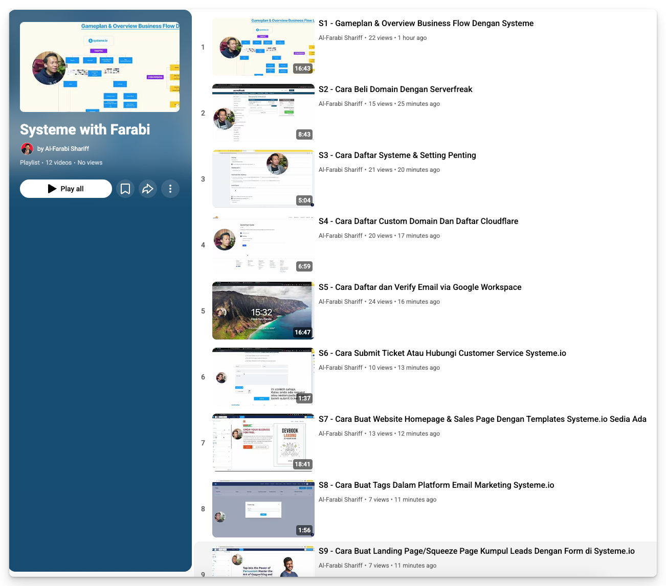Click channel name under S7 video
Image resolution: width=666 pixels, height=586 pixels.
(340, 434)
